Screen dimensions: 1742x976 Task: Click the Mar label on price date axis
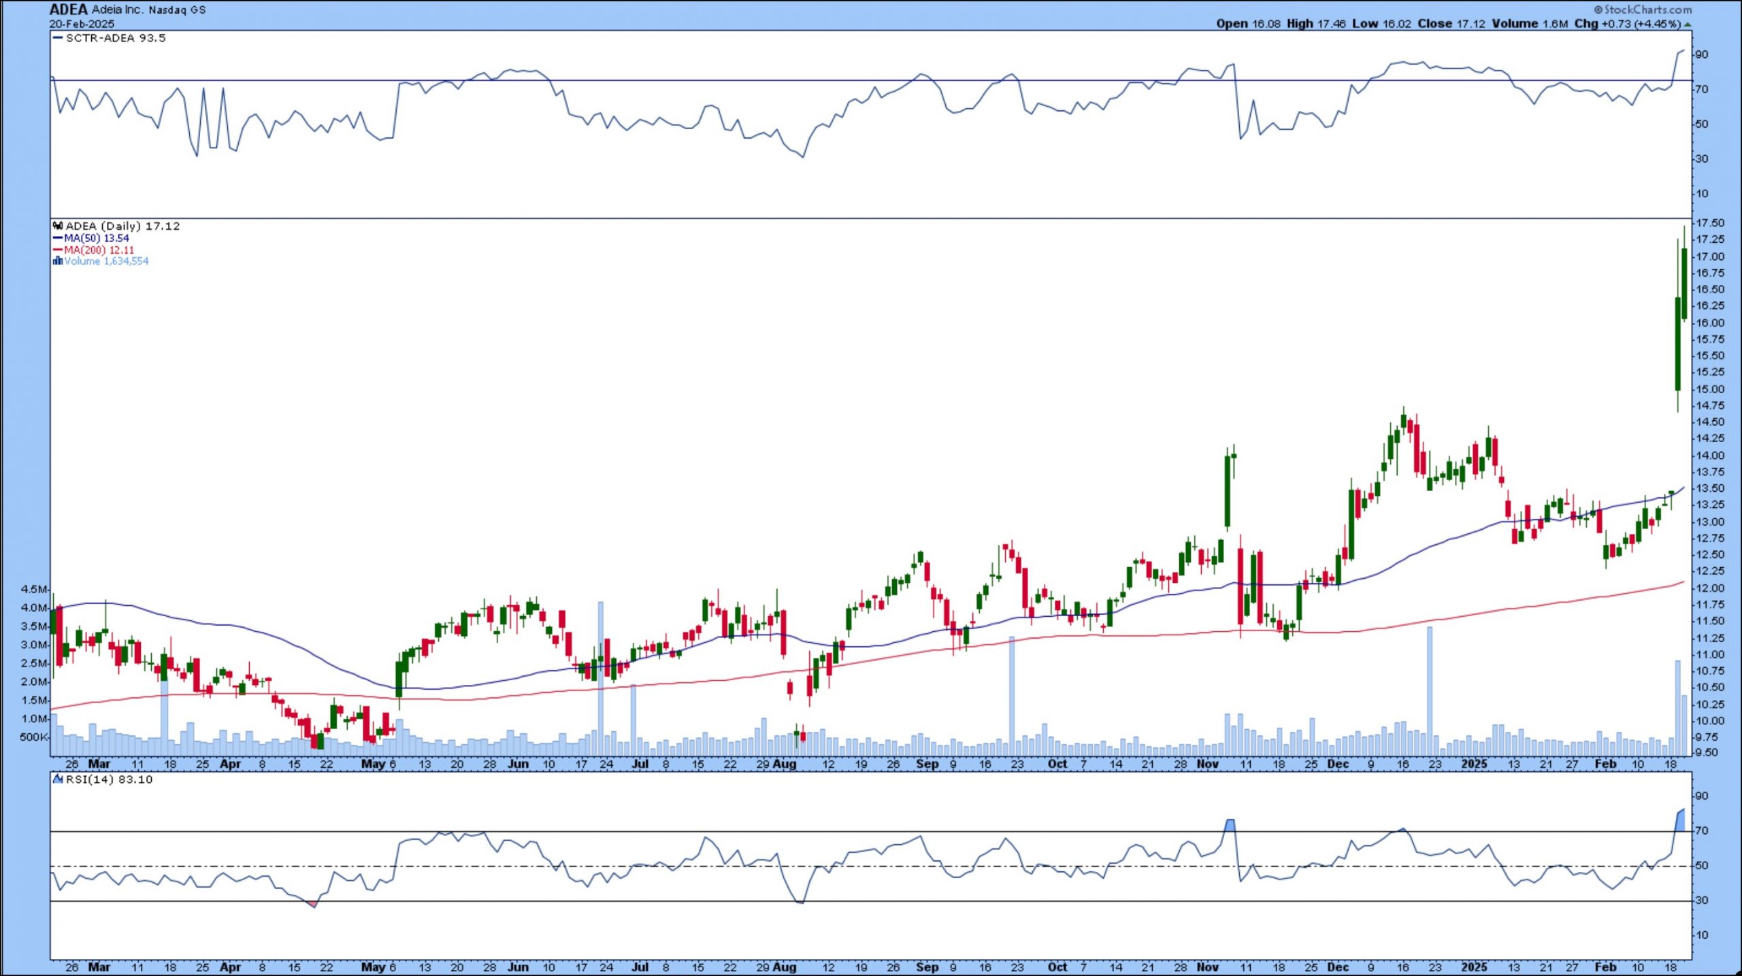pyautogui.click(x=99, y=764)
